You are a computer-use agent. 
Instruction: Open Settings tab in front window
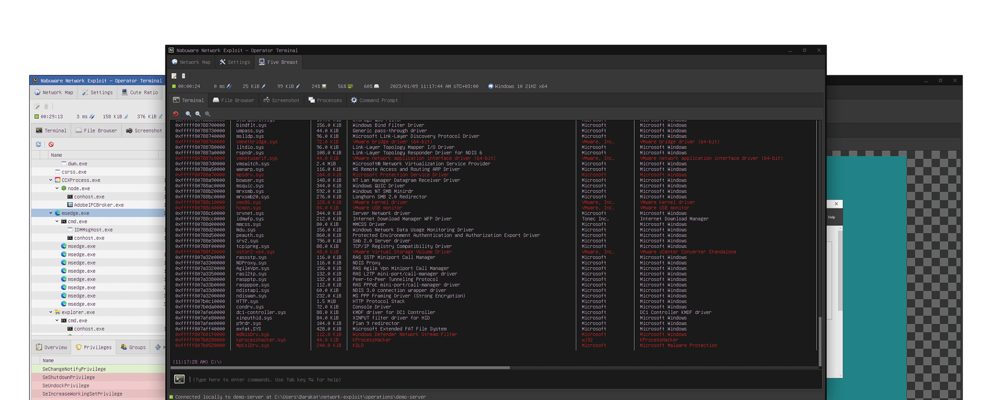pyautogui.click(x=235, y=62)
